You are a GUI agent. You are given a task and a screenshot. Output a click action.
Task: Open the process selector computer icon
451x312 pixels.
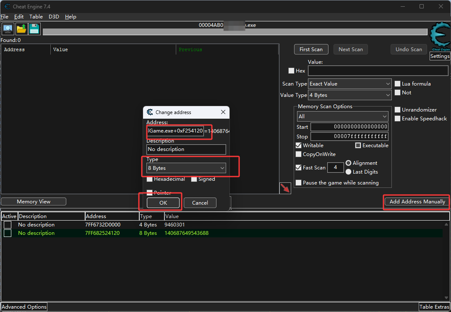pyautogui.click(x=8, y=29)
